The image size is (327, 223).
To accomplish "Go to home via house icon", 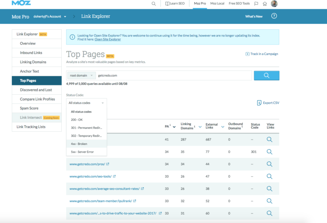I will pos(265,3).
